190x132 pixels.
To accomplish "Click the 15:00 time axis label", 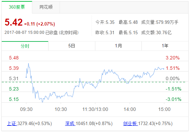I will [x=164, y=110].
